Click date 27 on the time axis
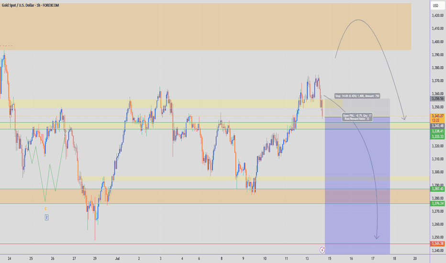The width and height of the screenshot is (446, 263). click(x=74, y=258)
